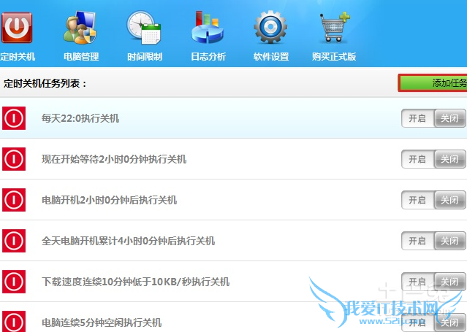Select 现在开始等待2小时0分钟执行关机 task text
This screenshot has width=467, height=332.
(114, 159)
